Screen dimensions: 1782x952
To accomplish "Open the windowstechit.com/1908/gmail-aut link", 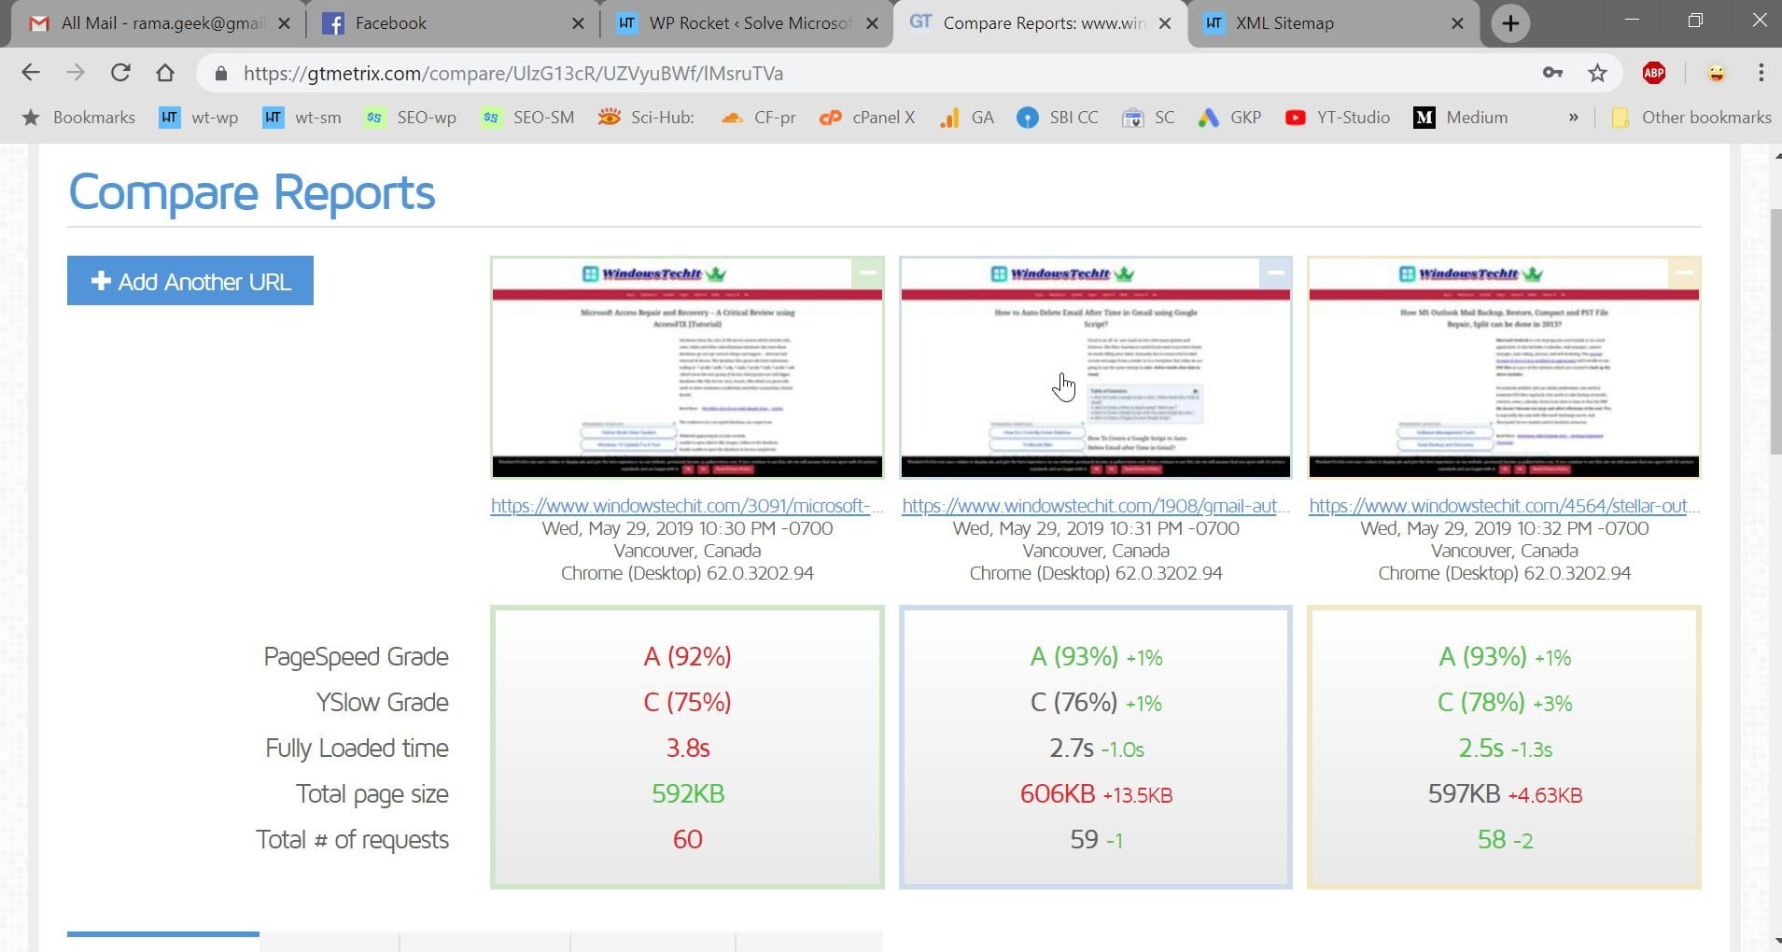I will (x=1095, y=506).
